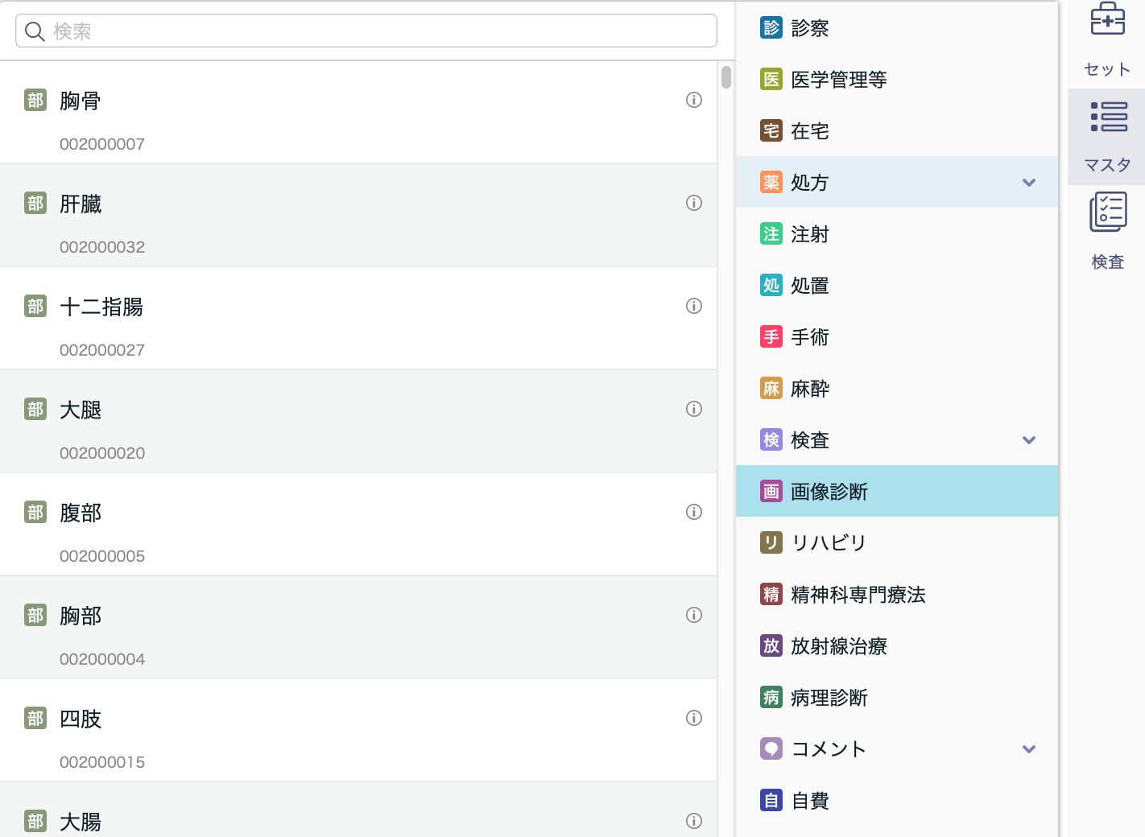Click info icon for 肝臓
Image resolution: width=1145 pixels, height=837 pixels.
coord(693,203)
